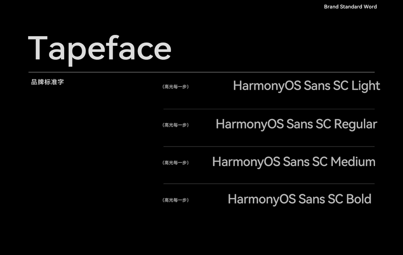Select the word Sans in the Medium line
The image size is (403, 255).
(x=296, y=162)
